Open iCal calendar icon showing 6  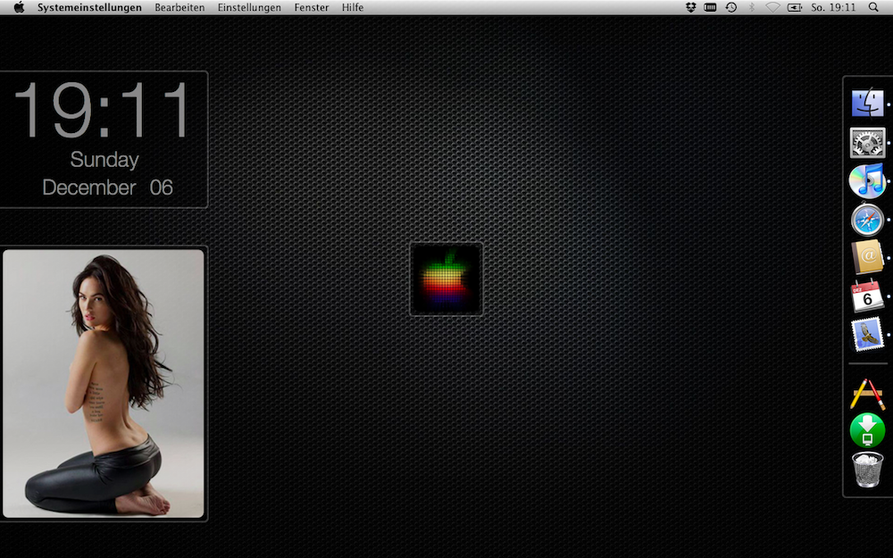pos(867,296)
